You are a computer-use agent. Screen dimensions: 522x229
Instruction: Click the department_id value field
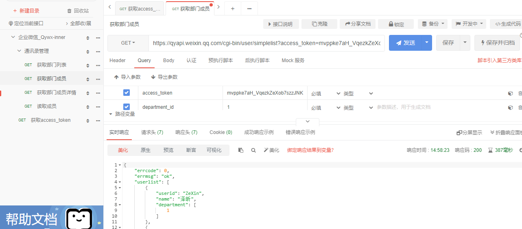point(265,107)
